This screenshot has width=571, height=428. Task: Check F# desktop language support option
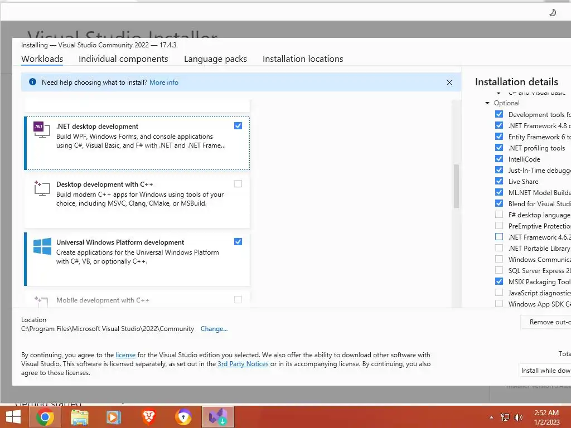(x=499, y=215)
